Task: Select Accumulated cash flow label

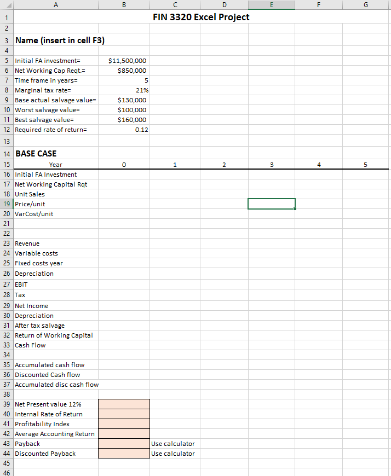Action: point(49,365)
